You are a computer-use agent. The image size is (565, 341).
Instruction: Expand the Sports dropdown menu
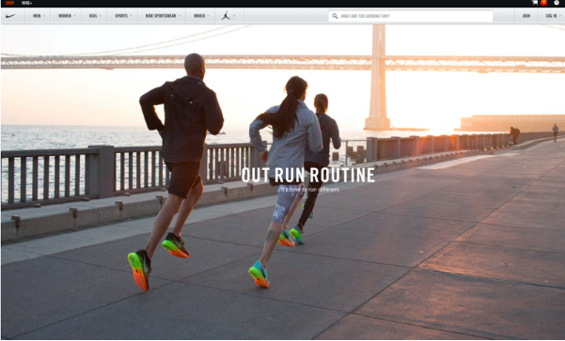[122, 16]
